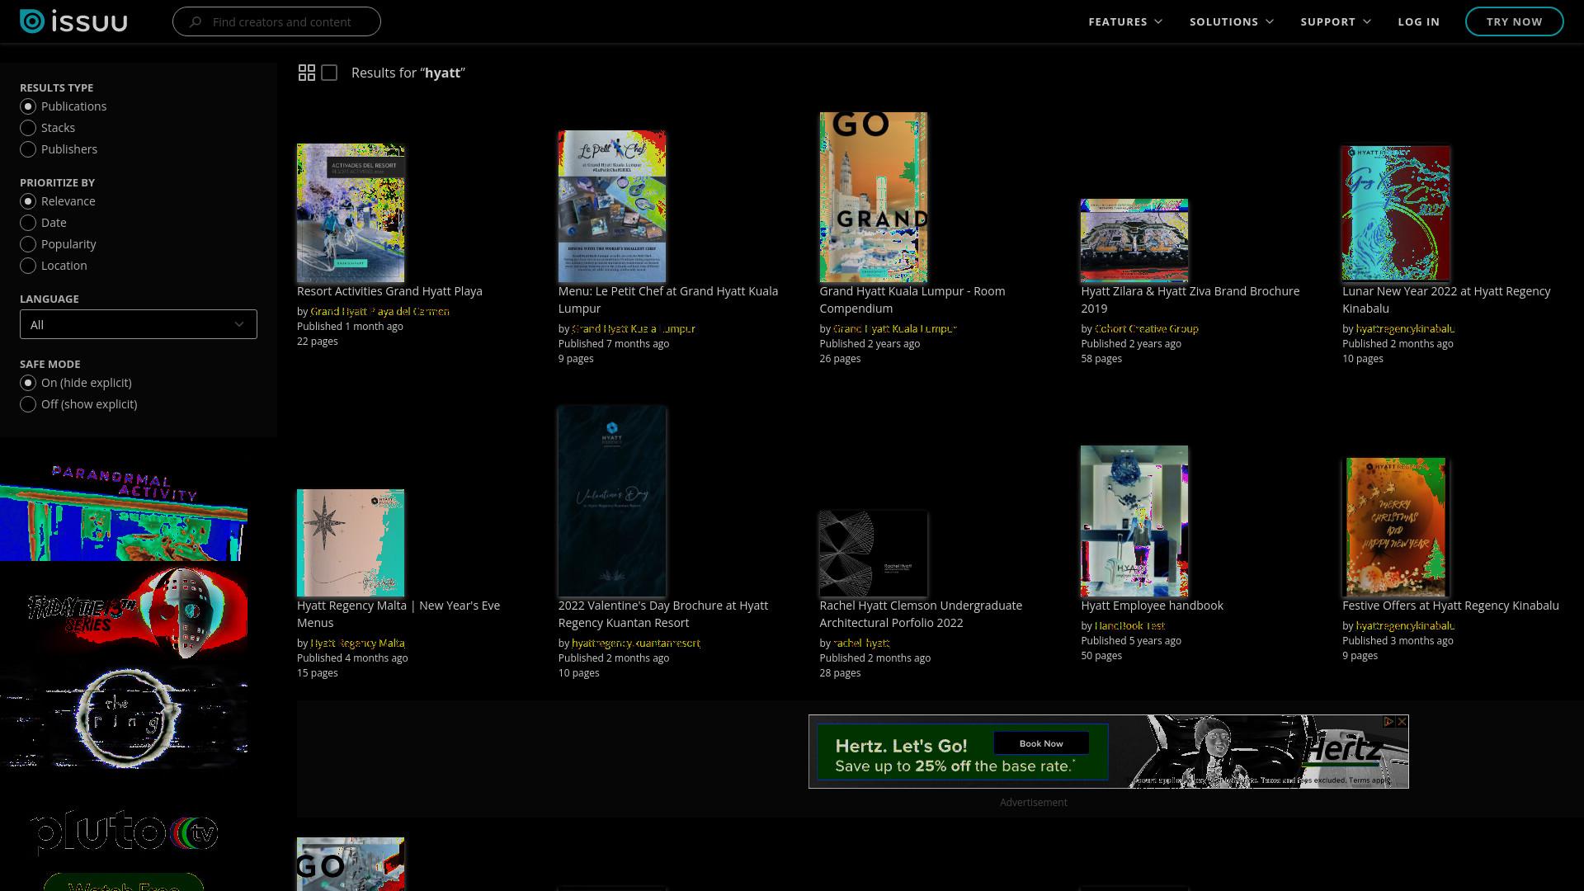This screenshot has width=1584, height=891.
Task: Click Grand Hyatt Kuala Lumpur Room Compendium title
Action: 912,299
